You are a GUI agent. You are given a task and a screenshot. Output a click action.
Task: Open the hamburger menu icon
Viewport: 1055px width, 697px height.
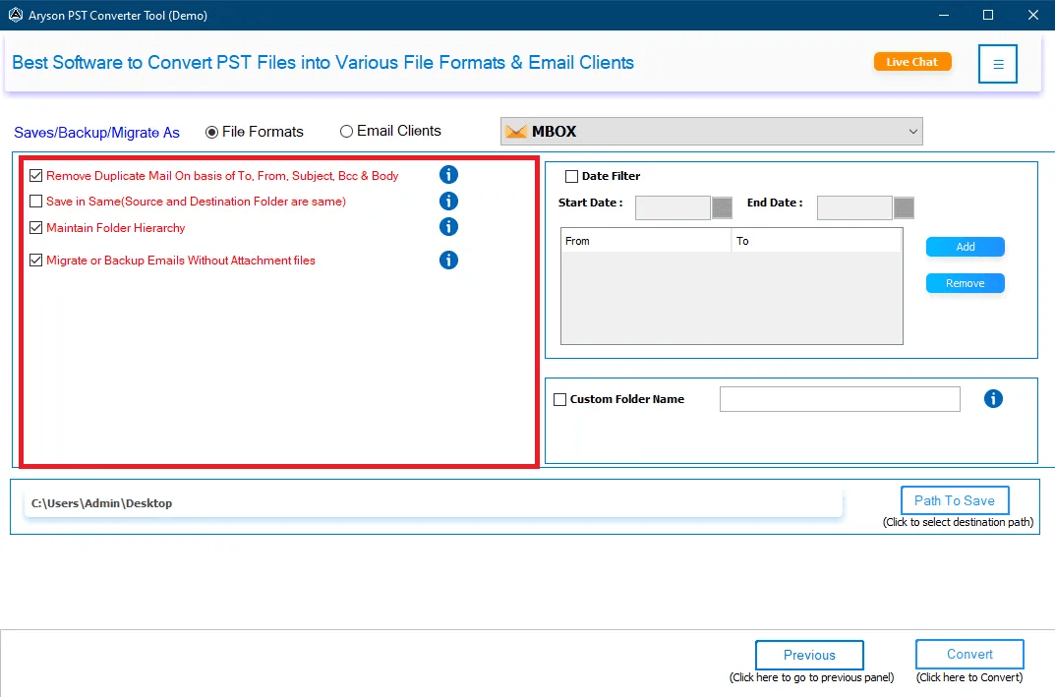point(997,64)
